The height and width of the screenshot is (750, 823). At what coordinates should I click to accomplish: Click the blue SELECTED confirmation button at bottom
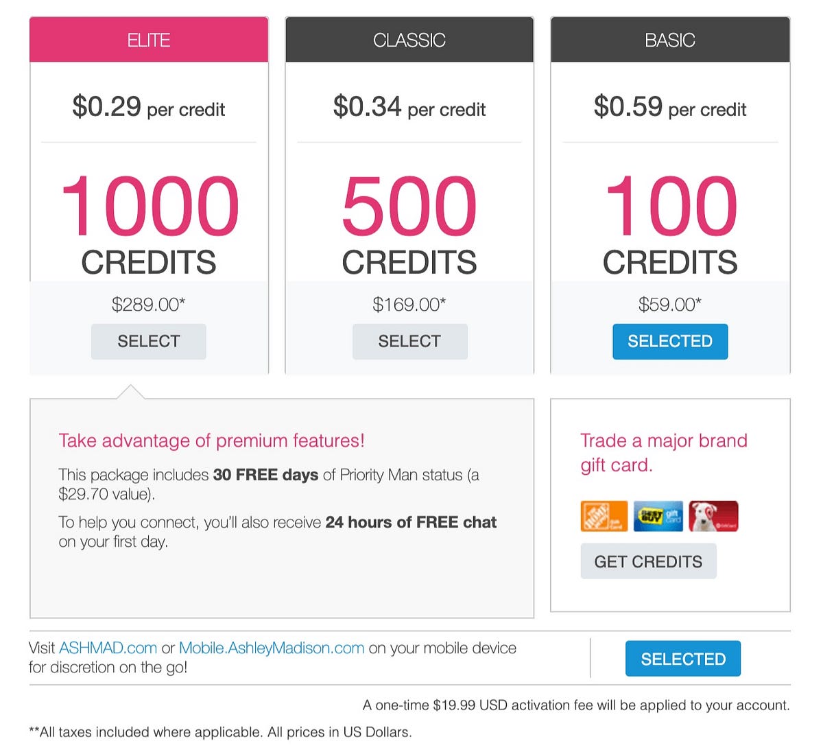point(683,658)
